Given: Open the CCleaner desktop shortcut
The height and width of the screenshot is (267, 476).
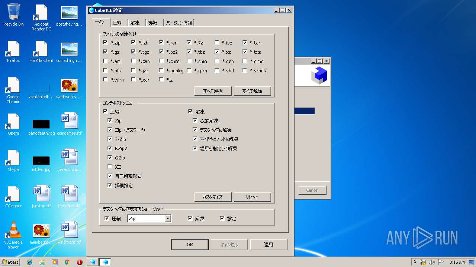Looking at the screenshot, I should point(13,197).
